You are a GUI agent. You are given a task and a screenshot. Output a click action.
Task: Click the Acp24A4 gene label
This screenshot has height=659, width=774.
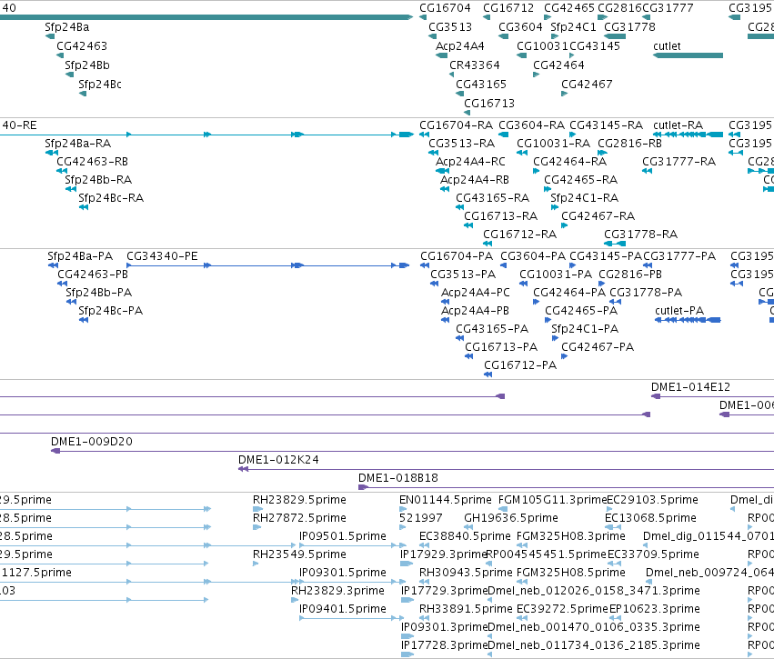pyautogui.click(x=459, y=46)
